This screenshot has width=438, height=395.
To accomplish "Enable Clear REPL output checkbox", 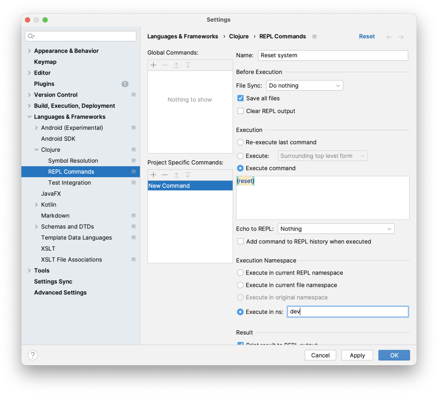I will click(x=240, y=111).
